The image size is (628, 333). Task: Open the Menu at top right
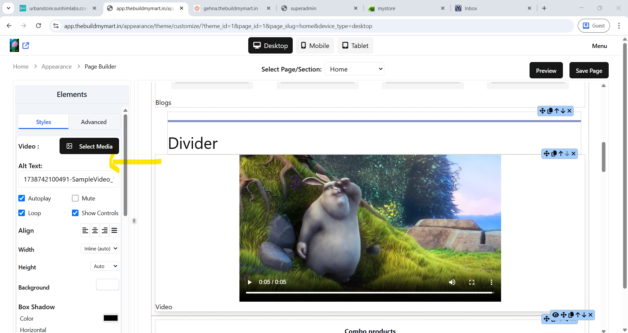pos(600,46)
